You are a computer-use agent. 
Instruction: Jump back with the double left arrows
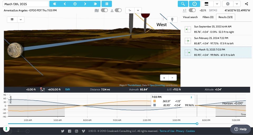tap(55, 4)
